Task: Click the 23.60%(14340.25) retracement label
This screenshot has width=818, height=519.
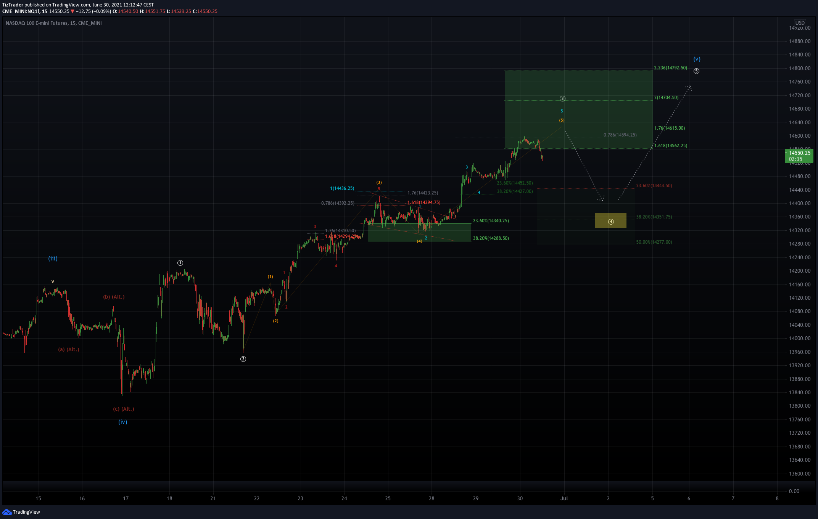Action: coord(491,221)
